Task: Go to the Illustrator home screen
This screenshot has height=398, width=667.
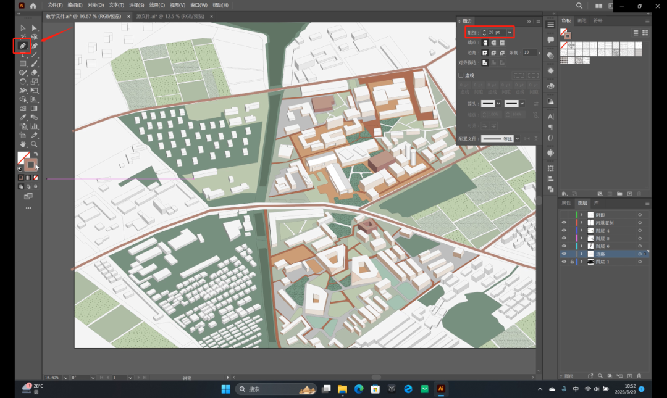Action: tap(33, 6)
